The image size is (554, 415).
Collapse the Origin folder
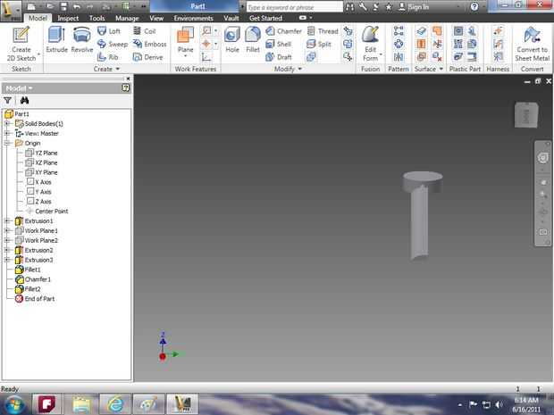[7, 143]
